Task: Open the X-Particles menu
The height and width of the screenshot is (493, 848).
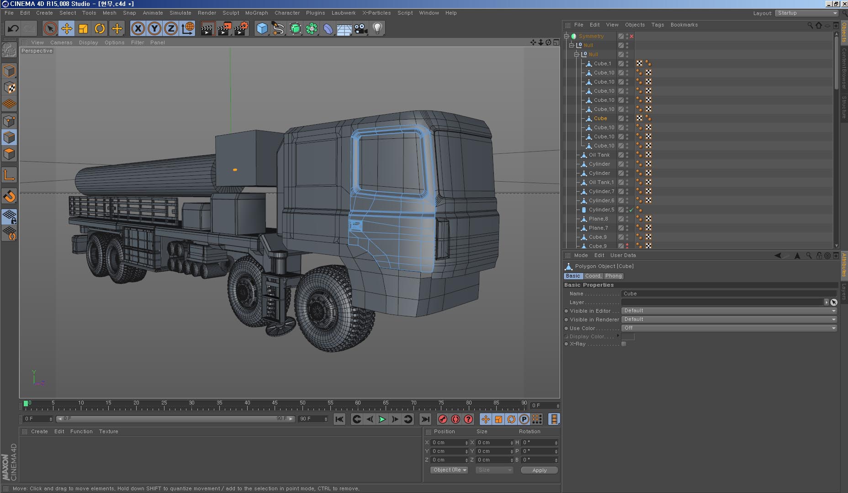Action: click(376, 13)
